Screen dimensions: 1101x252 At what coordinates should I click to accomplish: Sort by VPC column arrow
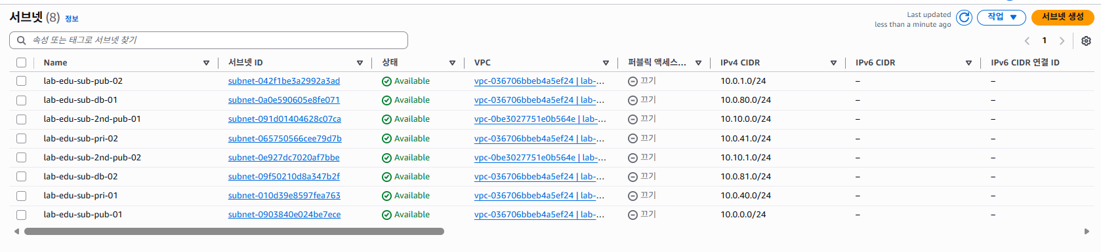tap(606, 63)
